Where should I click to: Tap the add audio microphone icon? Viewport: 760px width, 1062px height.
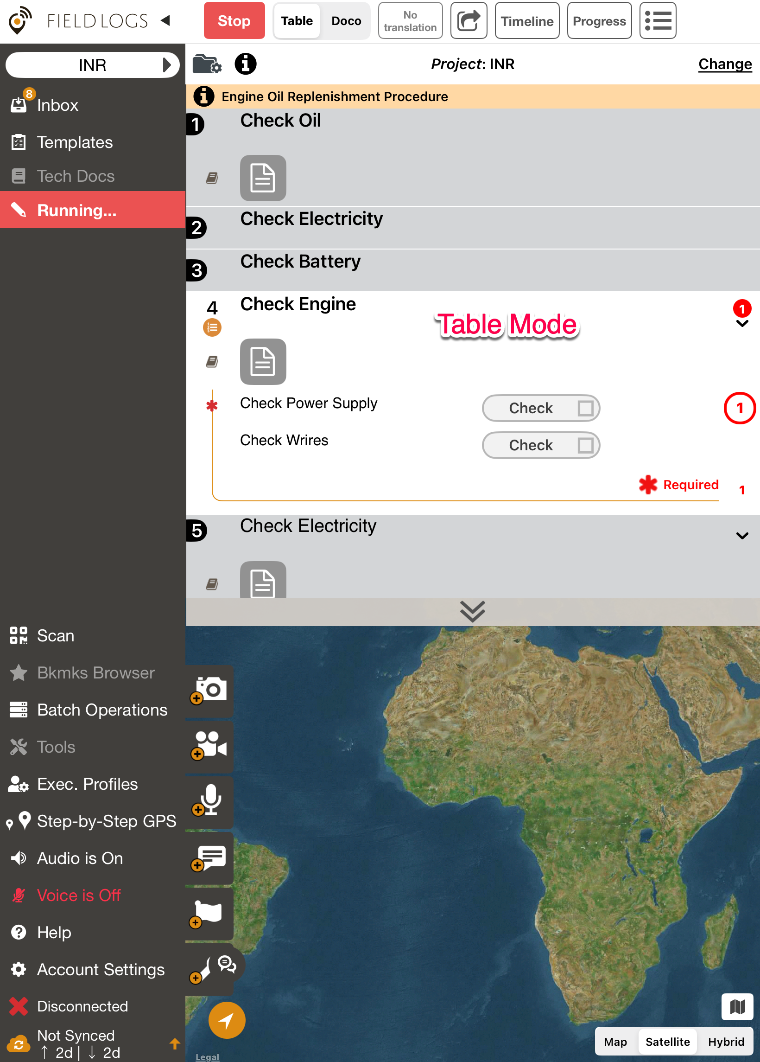(209, 801)
